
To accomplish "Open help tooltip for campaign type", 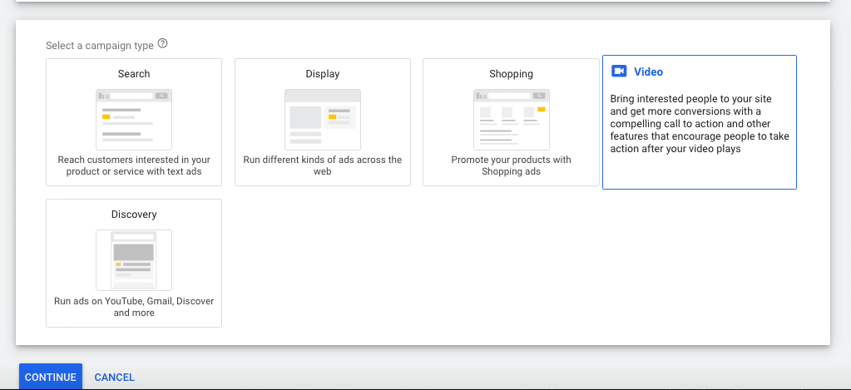I will click(162, 44).
